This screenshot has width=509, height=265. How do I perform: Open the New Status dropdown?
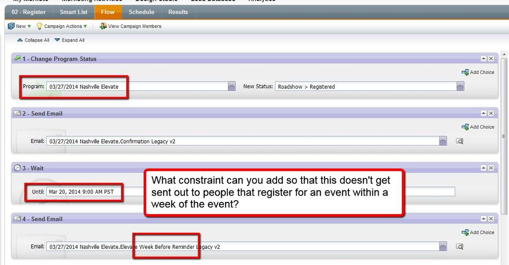(x=461, y=87)
